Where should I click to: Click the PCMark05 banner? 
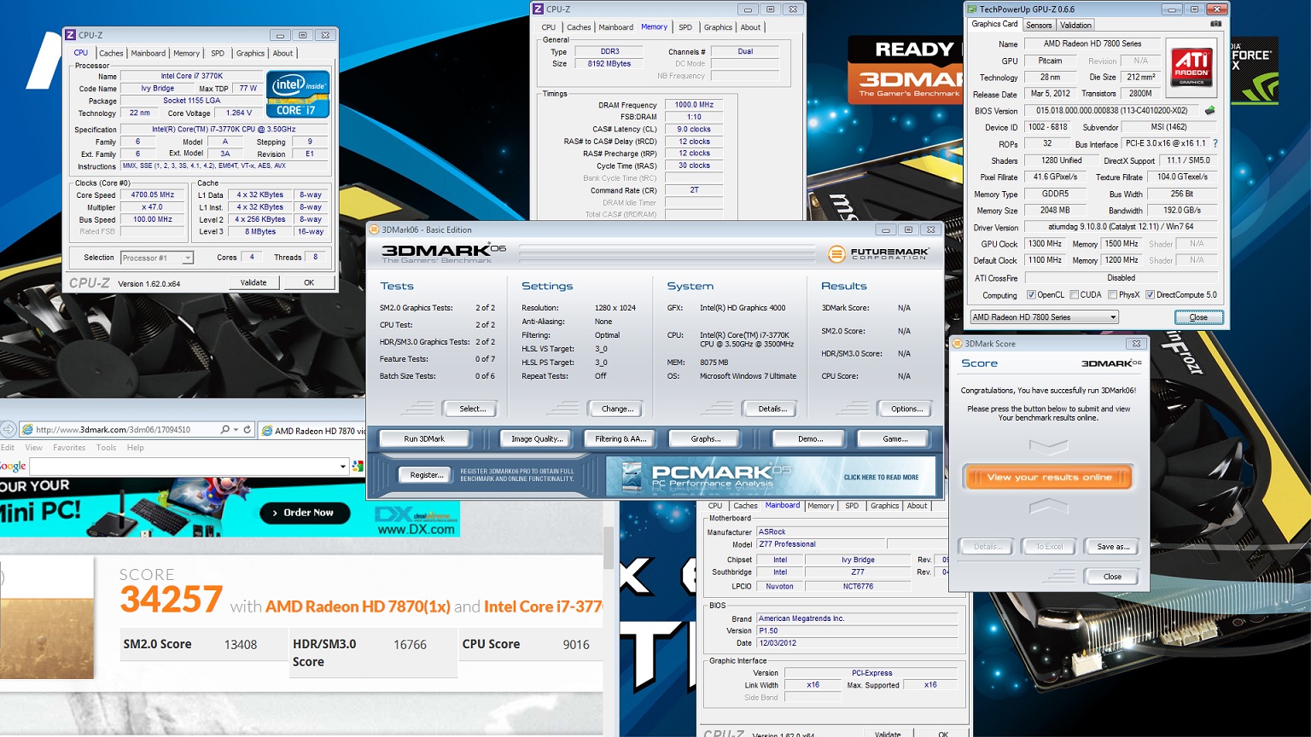click(771, 476)
